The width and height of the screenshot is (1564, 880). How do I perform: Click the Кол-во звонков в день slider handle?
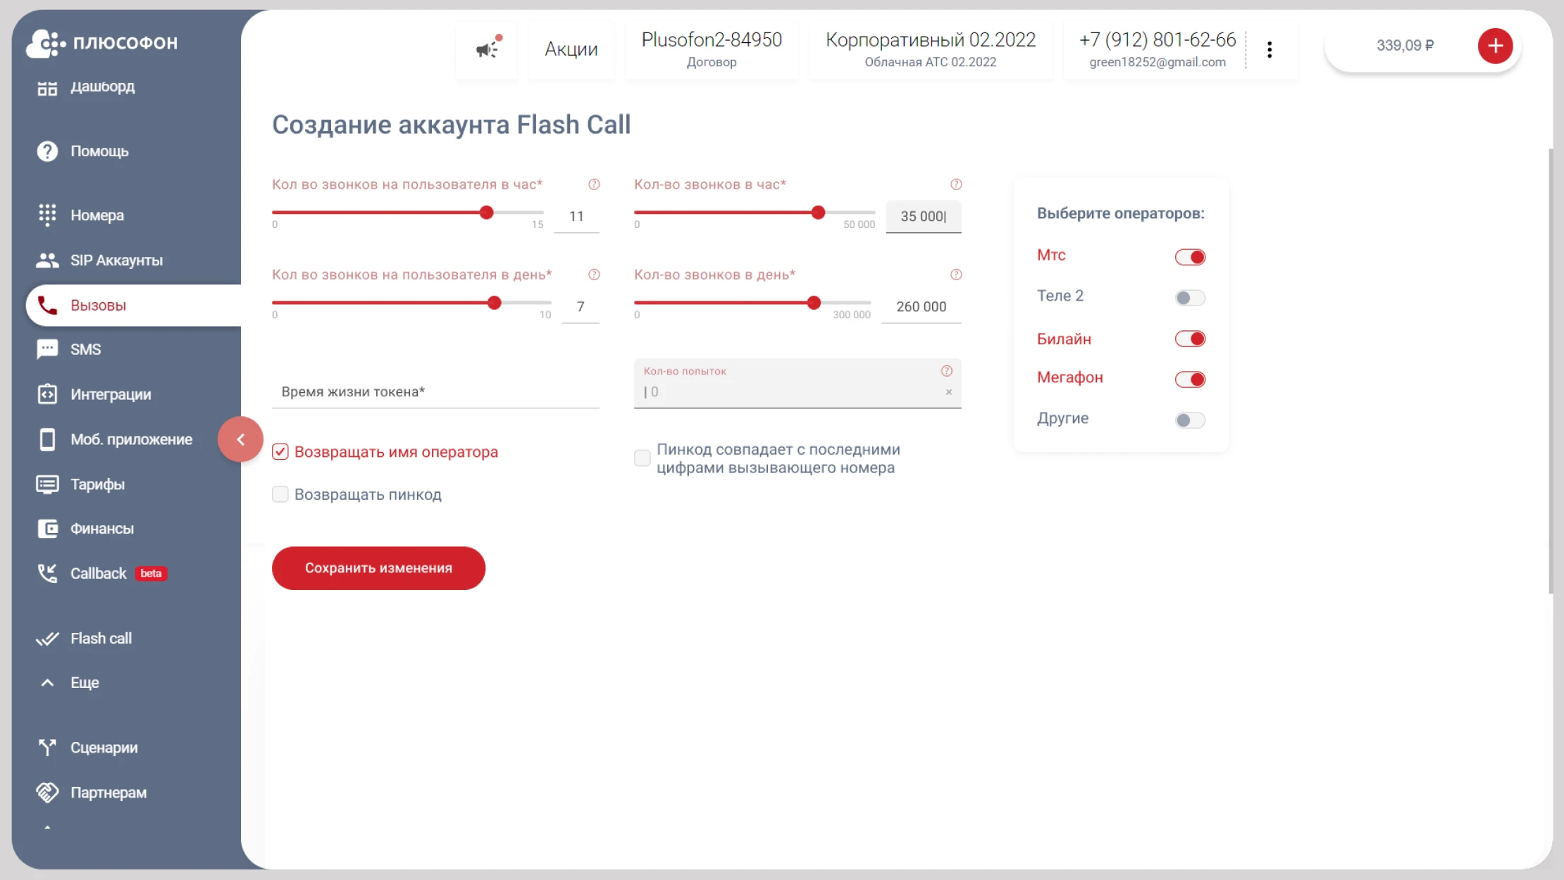814,303
